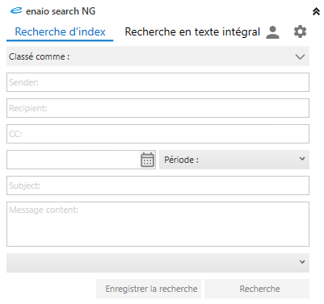Viewport: 324px width, 304px height.
Task: Focus the Message content text area
Action: 158,224
